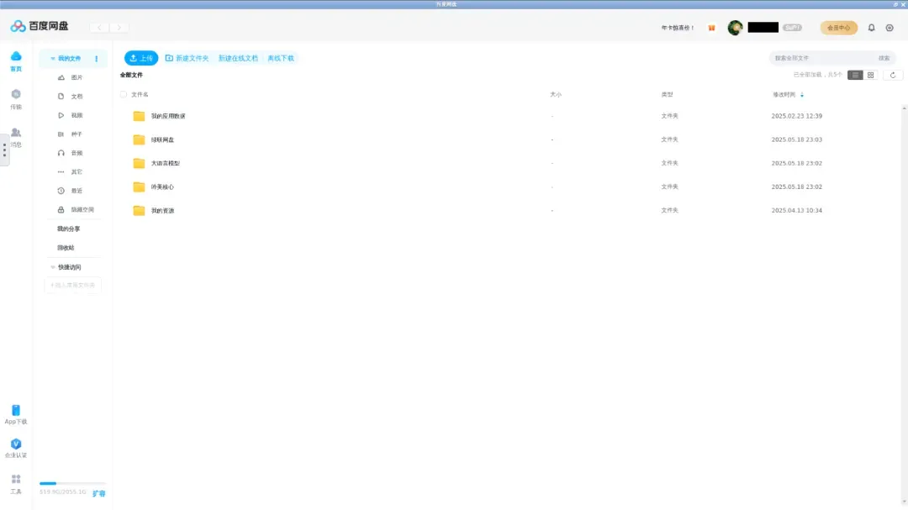Open the 首页 cloud home icon

click(x=16, y=56)
